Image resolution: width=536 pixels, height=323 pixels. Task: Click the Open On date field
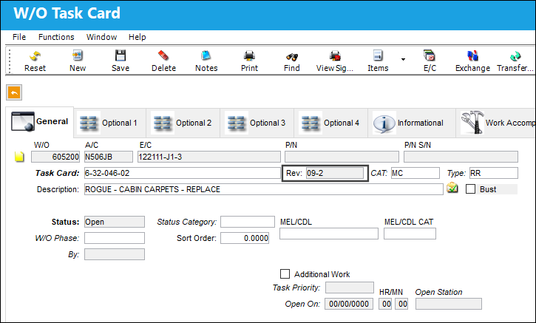(349, 304)
